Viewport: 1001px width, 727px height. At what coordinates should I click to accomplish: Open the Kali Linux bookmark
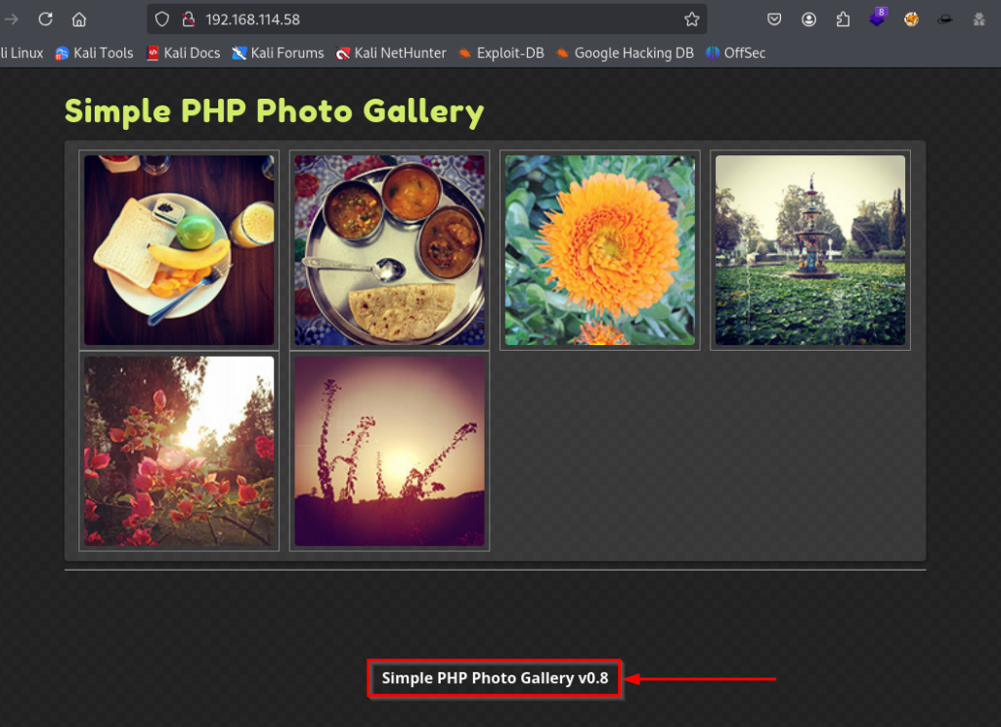22,53
